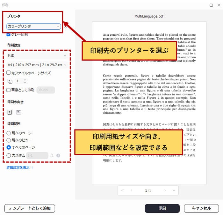Enable 元ファイルのページサイズ checkbox
223x215 pixels.
coord(9,73)
